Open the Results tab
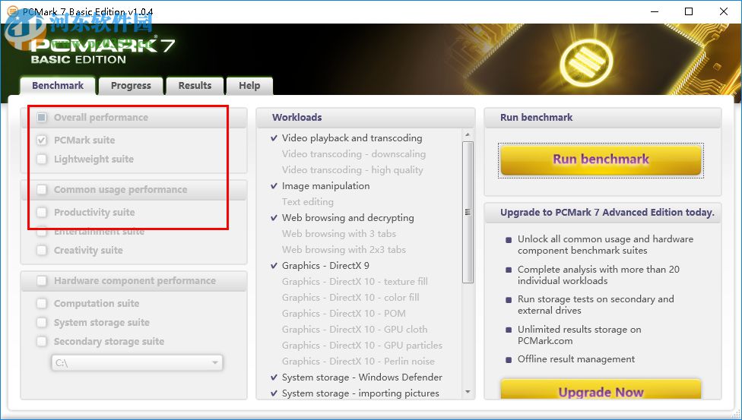742x420 pixels. click(195, 86)
